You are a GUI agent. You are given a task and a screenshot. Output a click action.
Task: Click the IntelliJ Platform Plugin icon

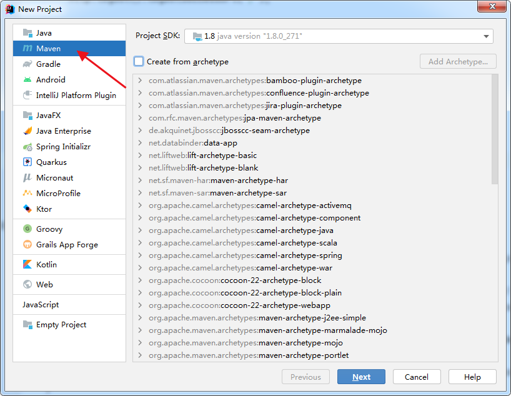tap(27, 95)
